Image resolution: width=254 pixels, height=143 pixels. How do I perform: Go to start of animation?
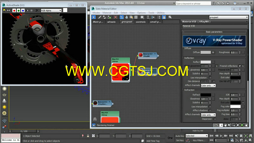[211, 136]
